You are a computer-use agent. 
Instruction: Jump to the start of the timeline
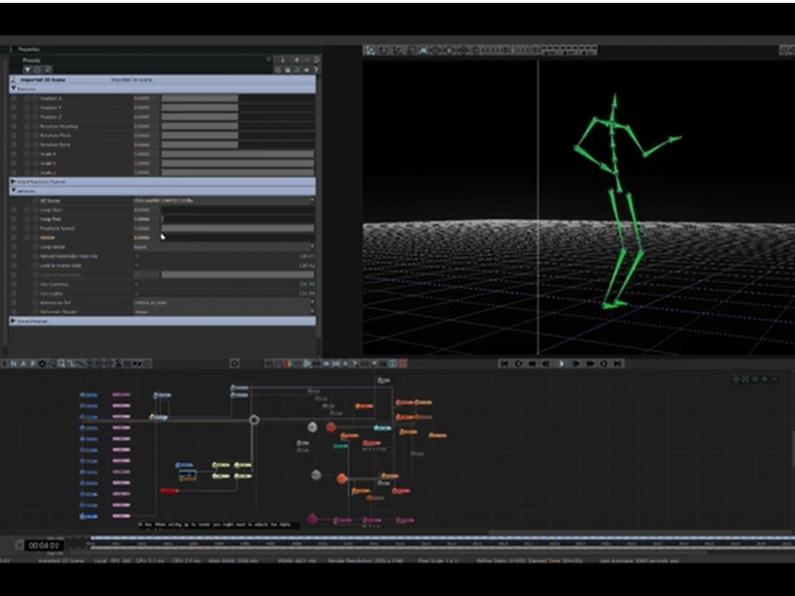(504, 364)
